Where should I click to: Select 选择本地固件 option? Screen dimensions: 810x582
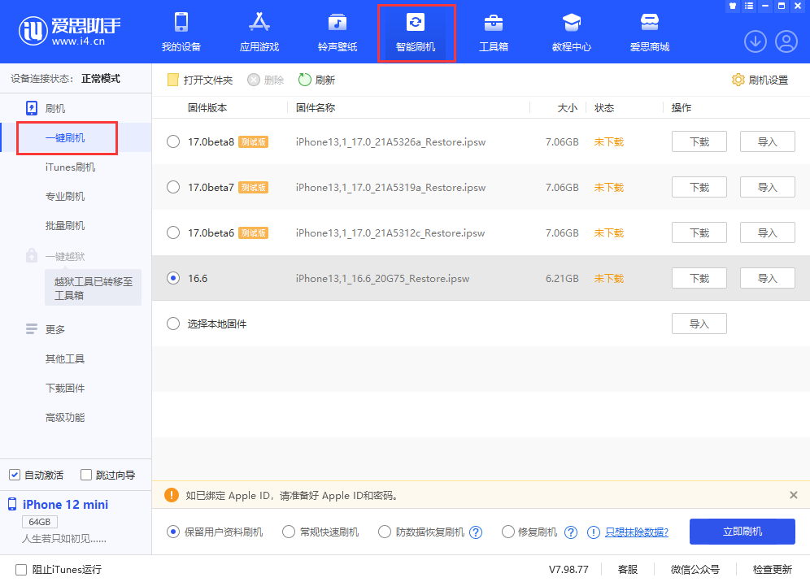tap(172, 323)
